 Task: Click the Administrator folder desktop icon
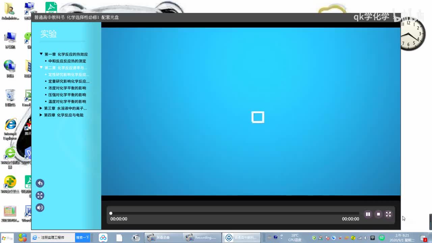click(10, 11)
